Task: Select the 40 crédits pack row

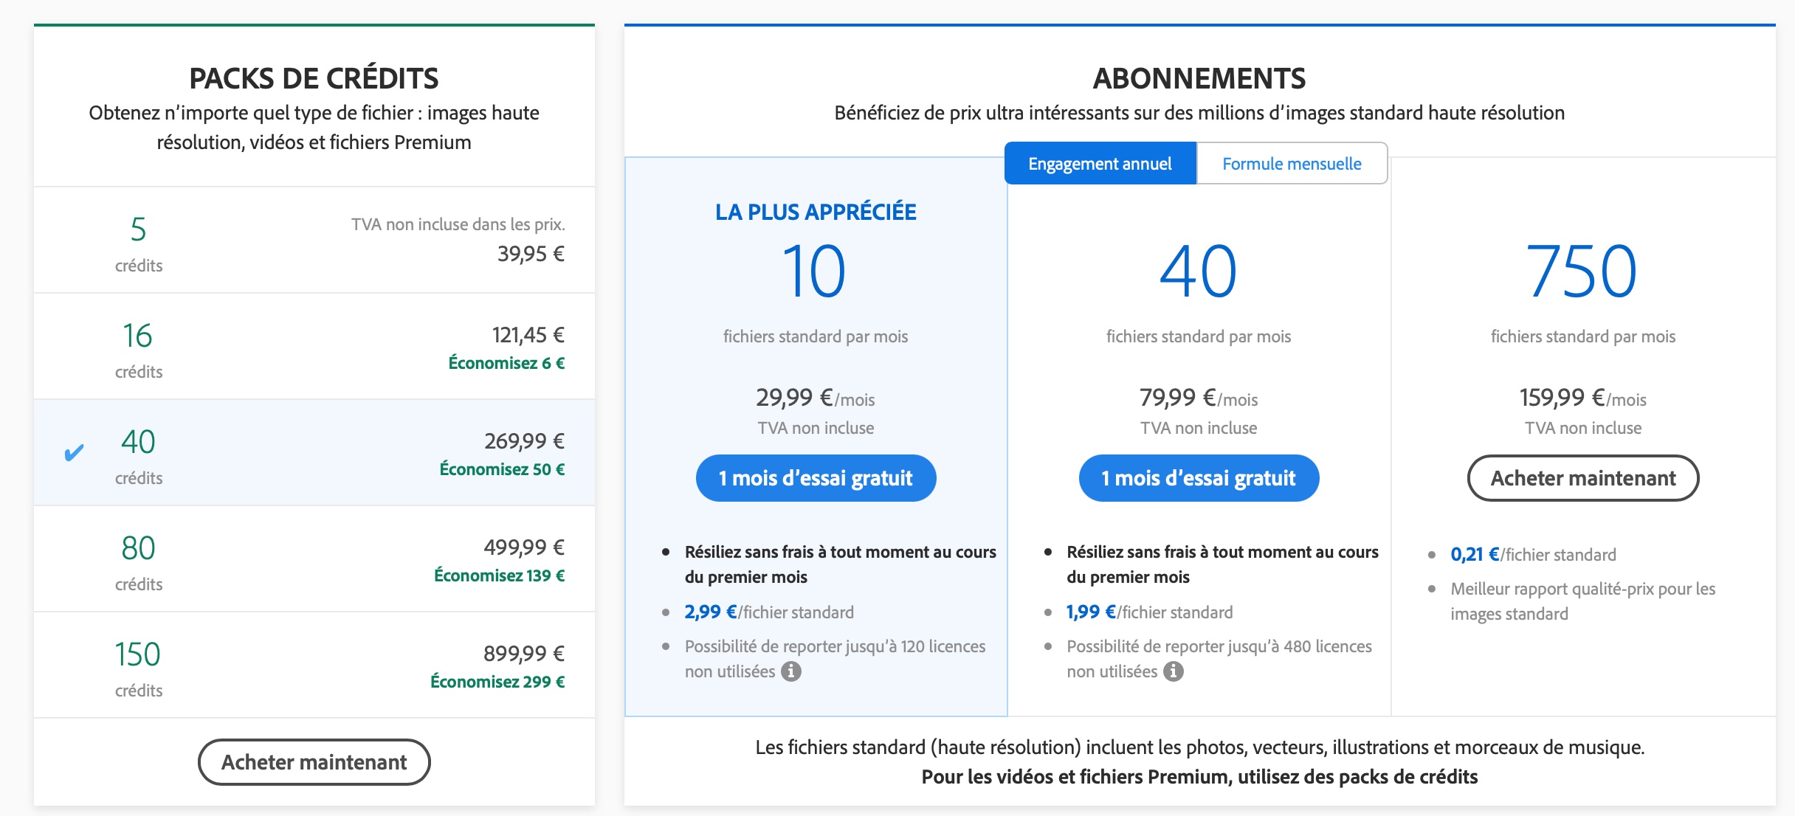Action: point(314,453)
